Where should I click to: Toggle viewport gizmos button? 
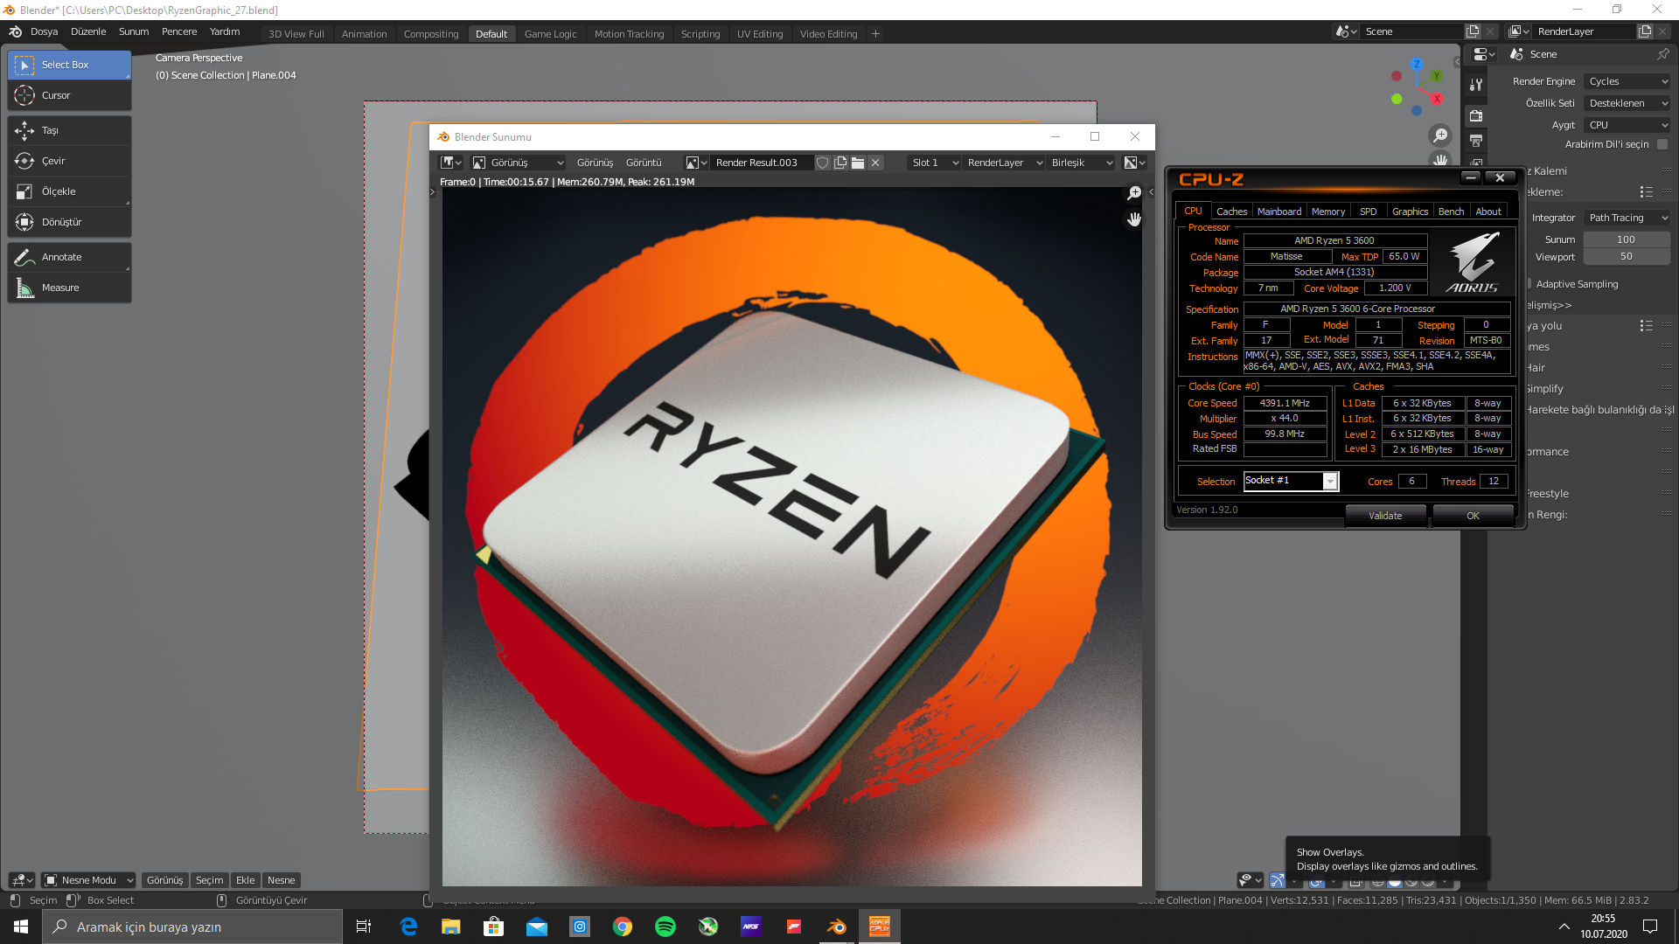[1278, 880]
